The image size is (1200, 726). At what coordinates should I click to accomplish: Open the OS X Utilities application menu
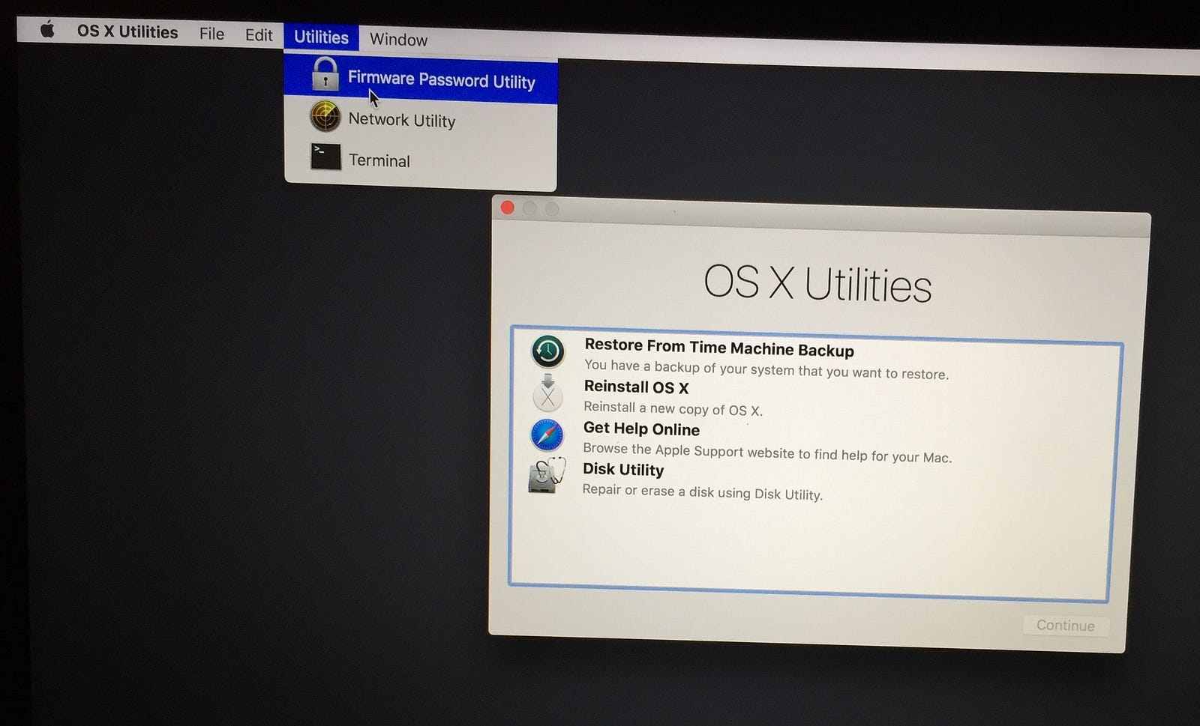[127, 31]
